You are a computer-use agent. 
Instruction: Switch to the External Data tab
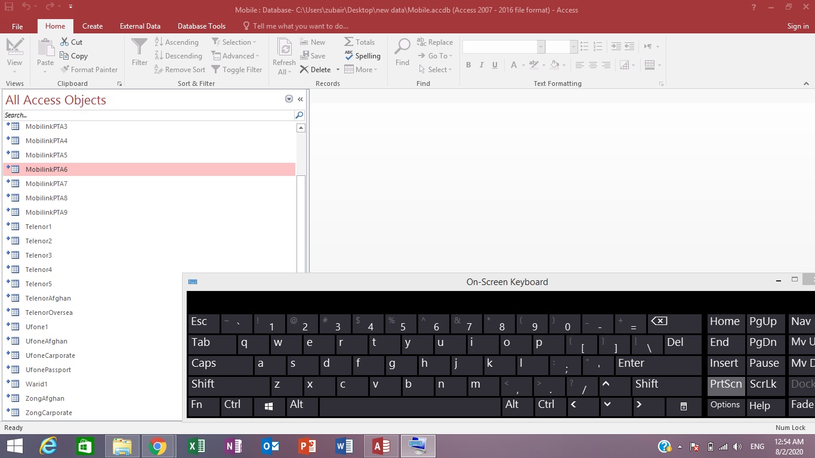[140, 26]
